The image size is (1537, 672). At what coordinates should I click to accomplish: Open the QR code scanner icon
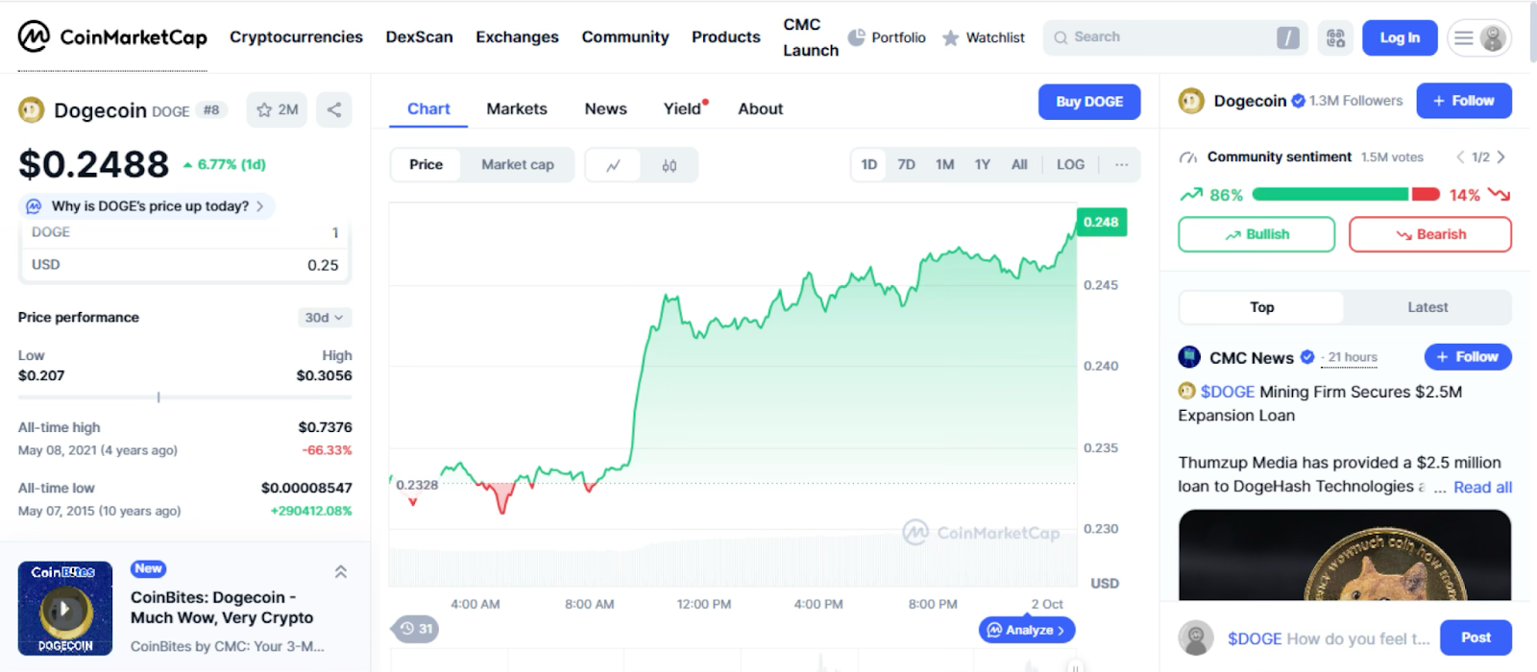[1335, 37]
